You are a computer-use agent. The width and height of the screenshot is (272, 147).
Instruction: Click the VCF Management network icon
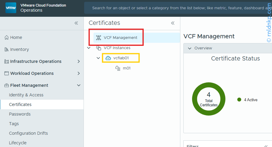point(98,38)
